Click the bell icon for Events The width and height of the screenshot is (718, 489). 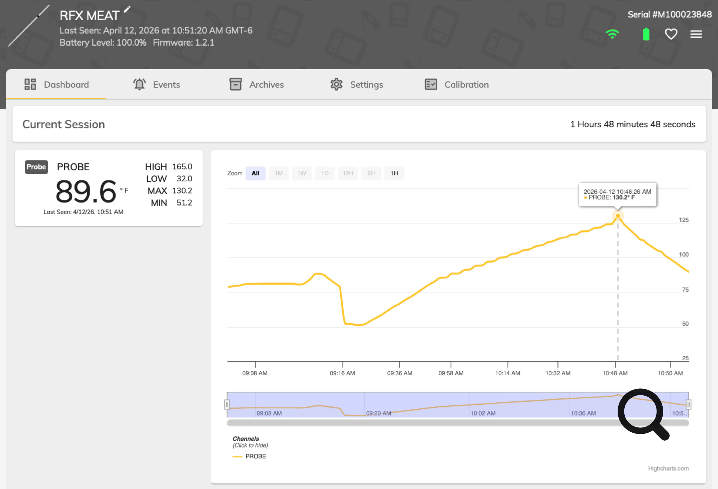139,84
